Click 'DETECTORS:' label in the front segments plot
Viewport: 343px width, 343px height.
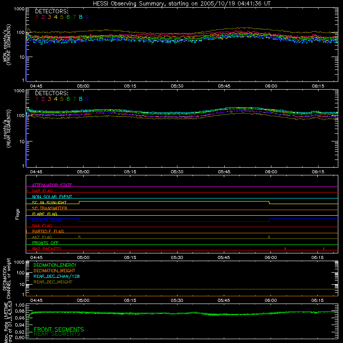coord(52,11)
